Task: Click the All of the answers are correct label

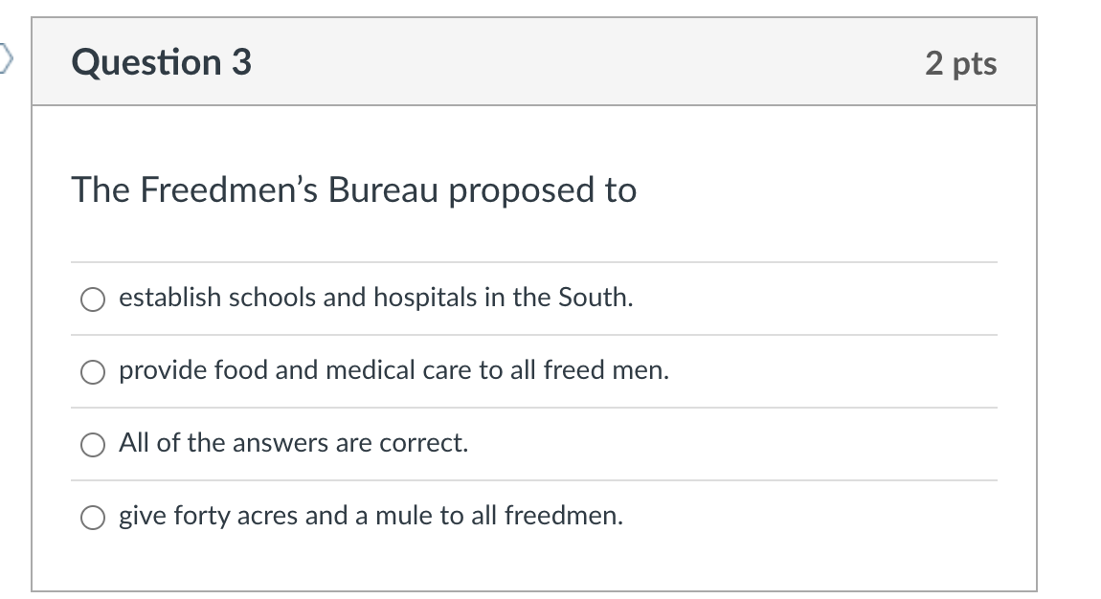Action: pyautogui.click(x=294, y=443)
